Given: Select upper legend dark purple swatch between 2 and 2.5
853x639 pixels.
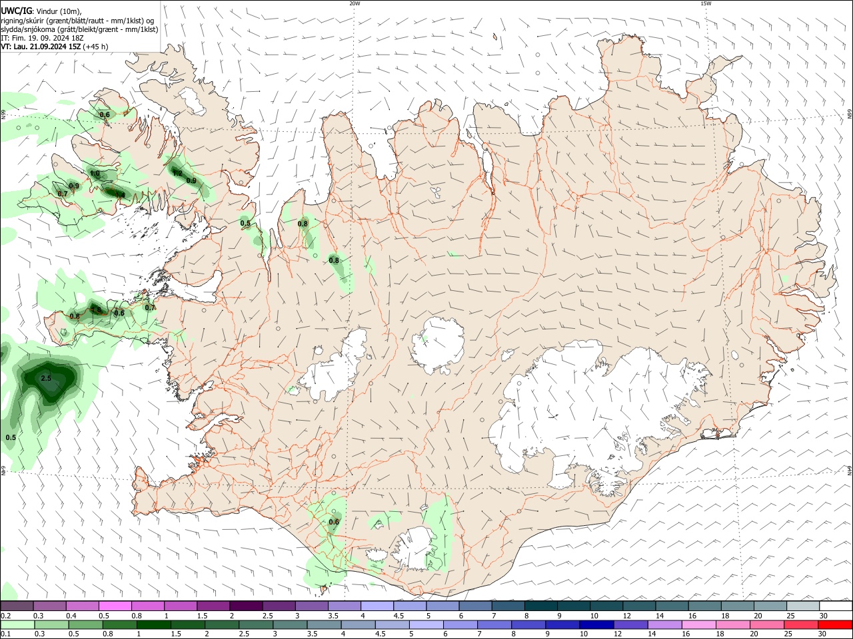Looking at the screenshot, I should pyautogui.click(x=245, y=606).
